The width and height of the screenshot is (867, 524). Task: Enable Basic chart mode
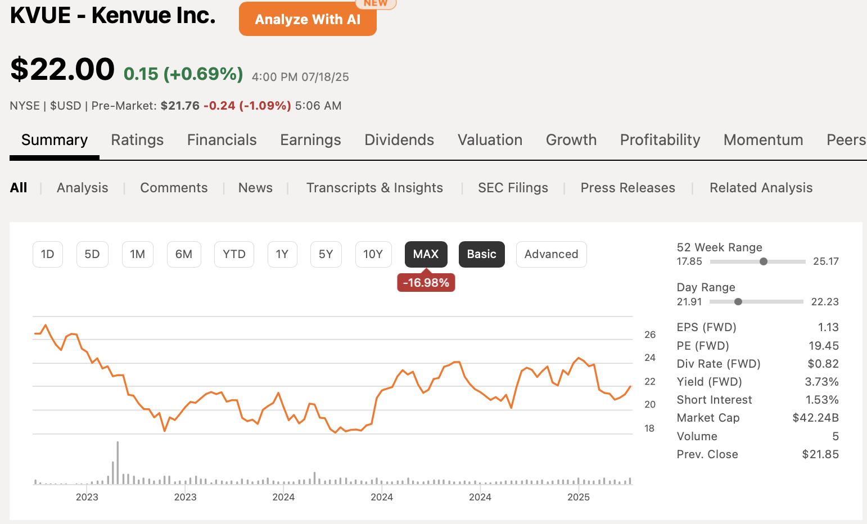481,254
